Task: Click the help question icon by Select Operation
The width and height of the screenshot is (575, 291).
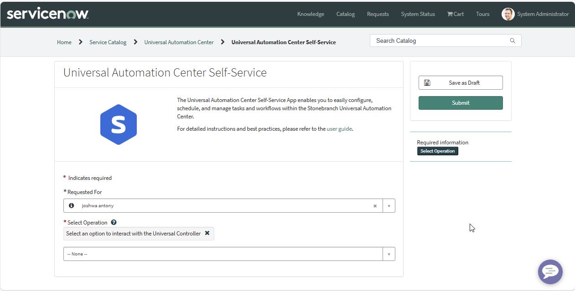Action: point(114,223)
